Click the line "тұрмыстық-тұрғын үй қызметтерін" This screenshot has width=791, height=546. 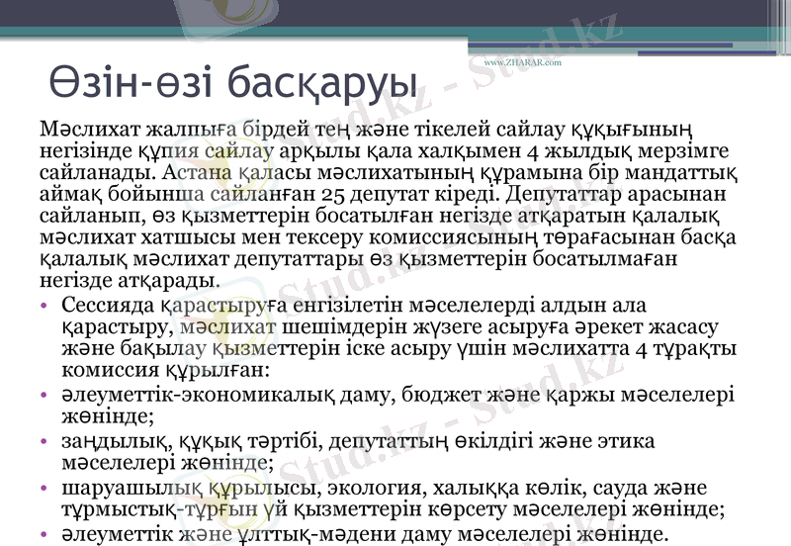pyautogui.click(x=394, y=509)
